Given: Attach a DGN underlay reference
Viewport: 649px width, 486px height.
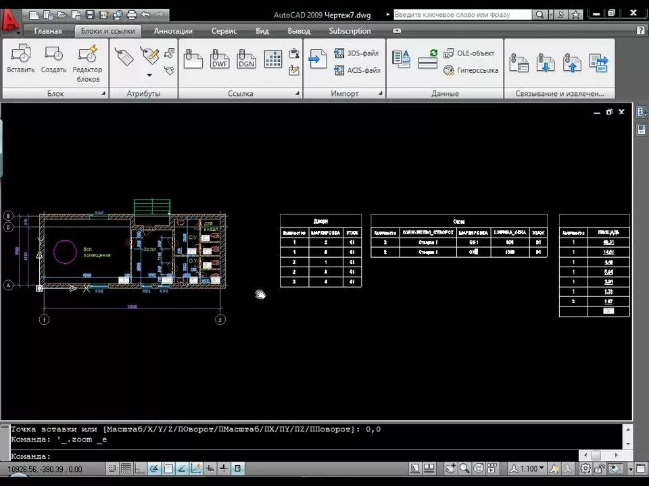Looking at the screenshot, I should click(246, 59).
